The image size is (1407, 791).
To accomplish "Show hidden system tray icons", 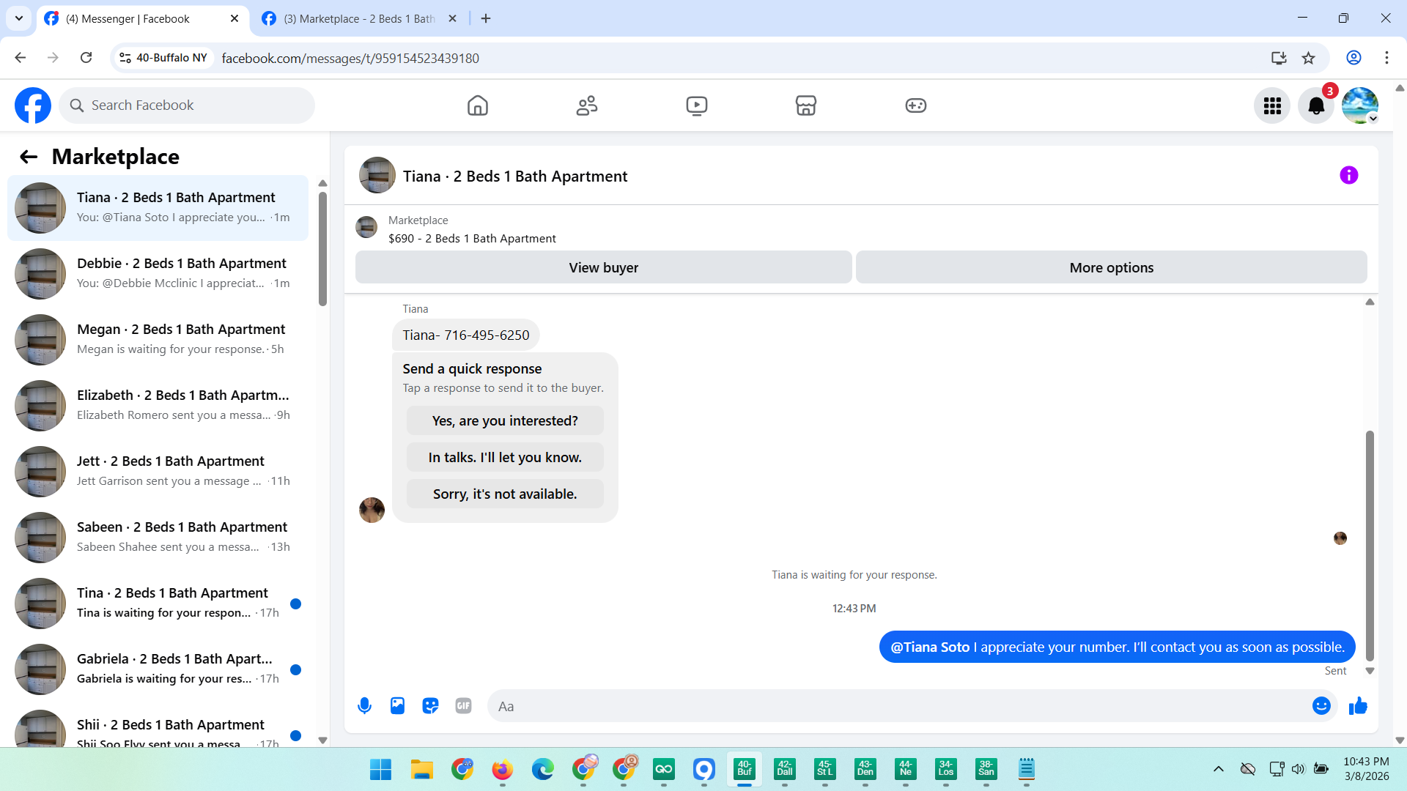I will [1218, 769].
